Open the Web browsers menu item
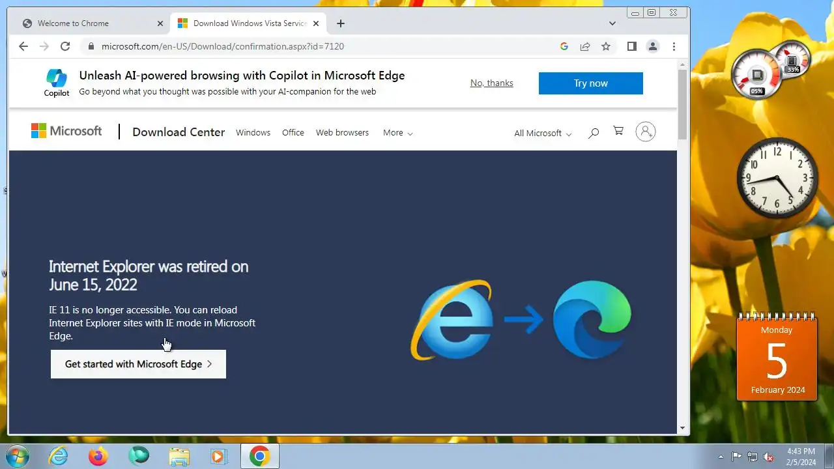834x469 pixels. pyautogui.click(x=342, y=132)
